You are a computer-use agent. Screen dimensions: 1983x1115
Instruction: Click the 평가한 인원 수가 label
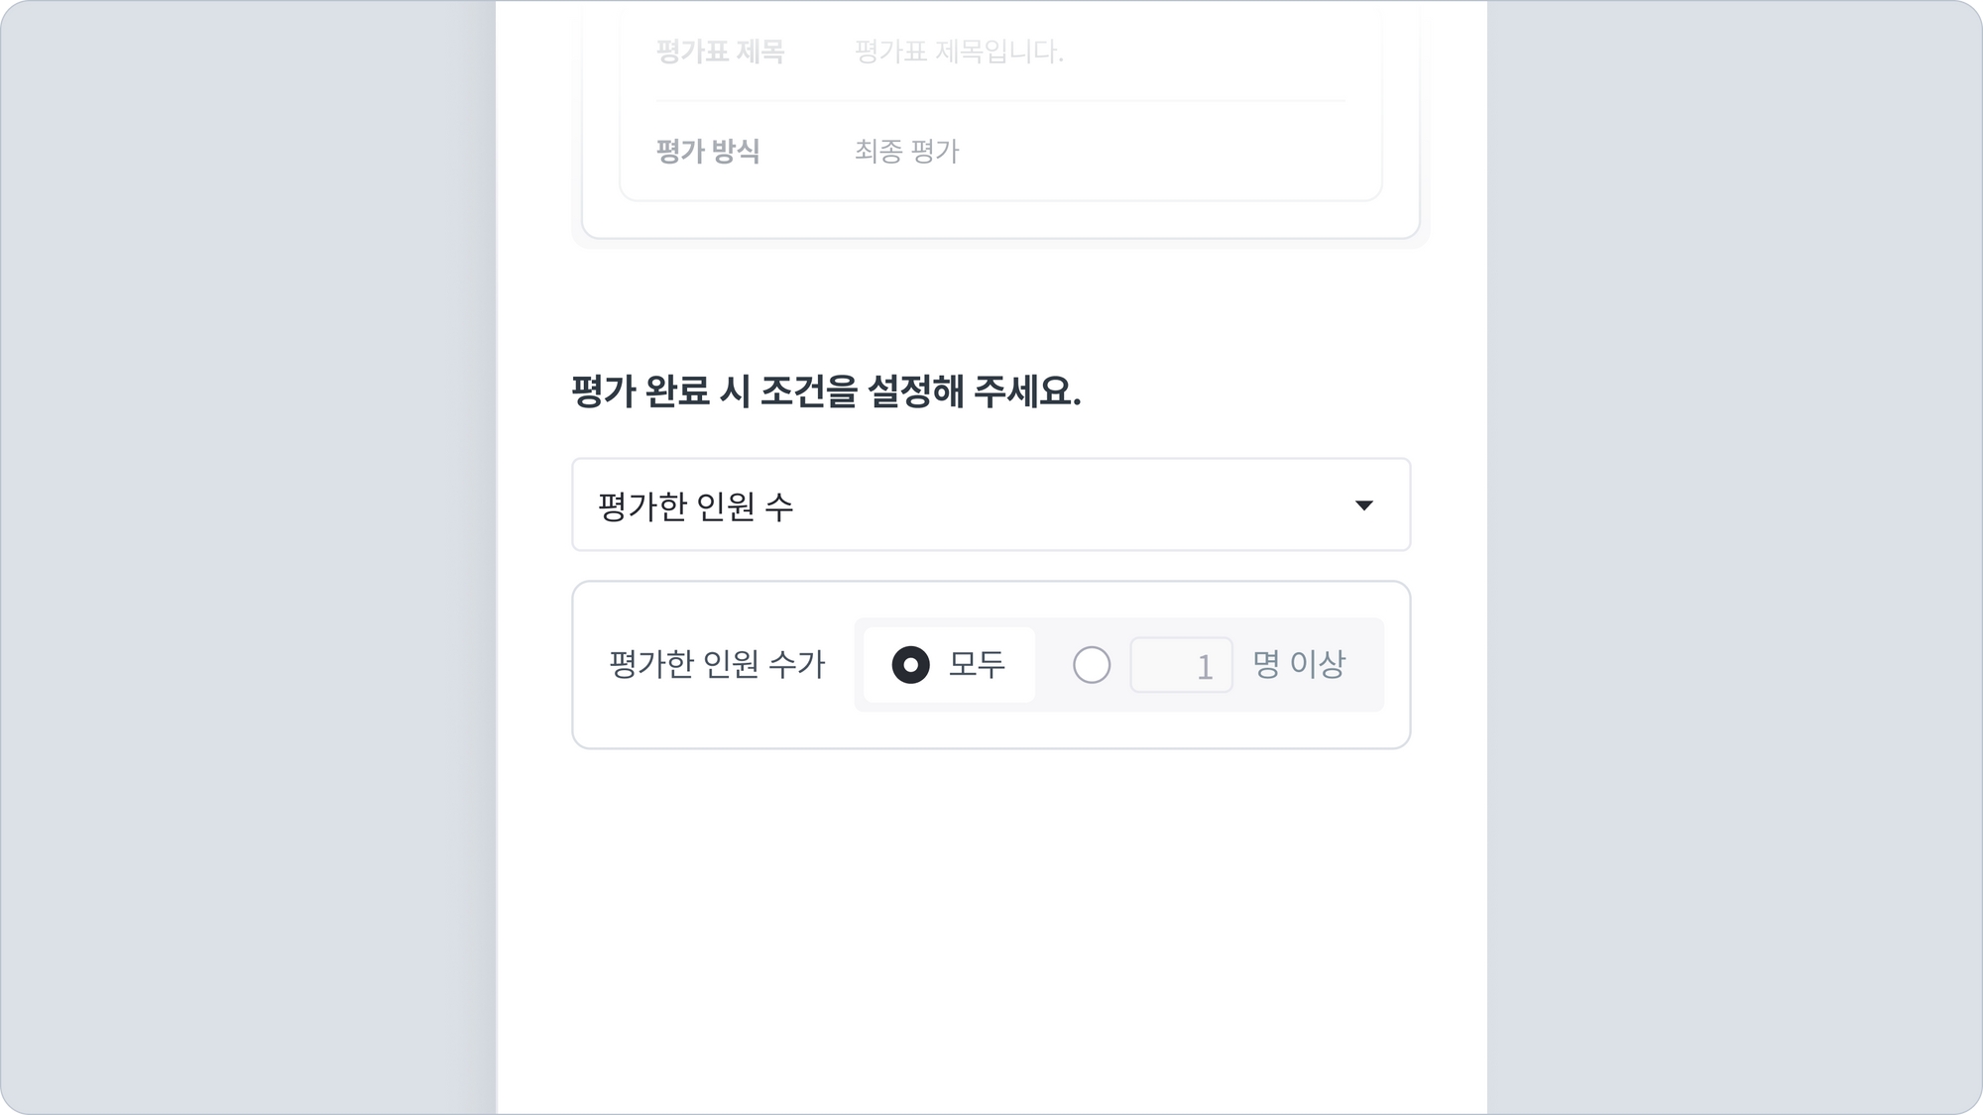point(717,664)
